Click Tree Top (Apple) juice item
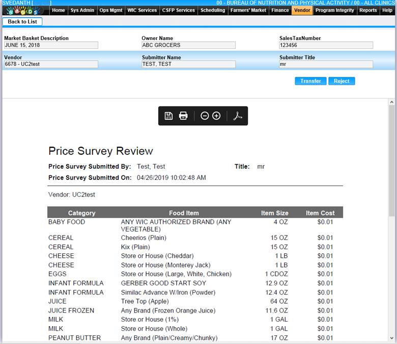 pyautogui.click(x=145, y=301)
